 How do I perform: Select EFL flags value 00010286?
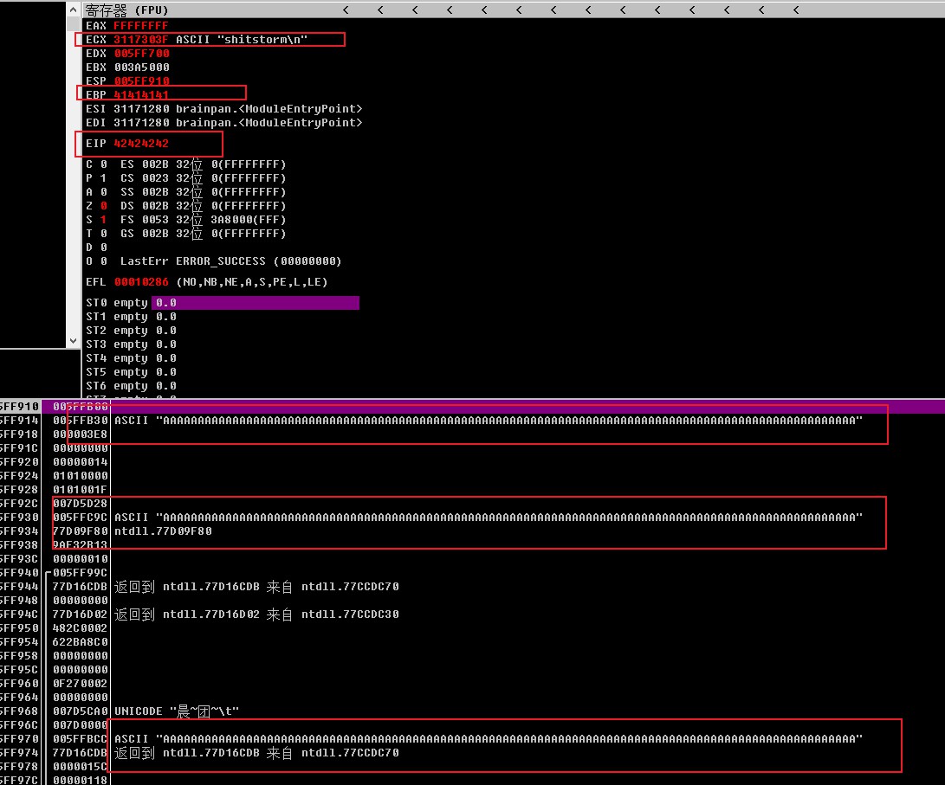point(142,282)
